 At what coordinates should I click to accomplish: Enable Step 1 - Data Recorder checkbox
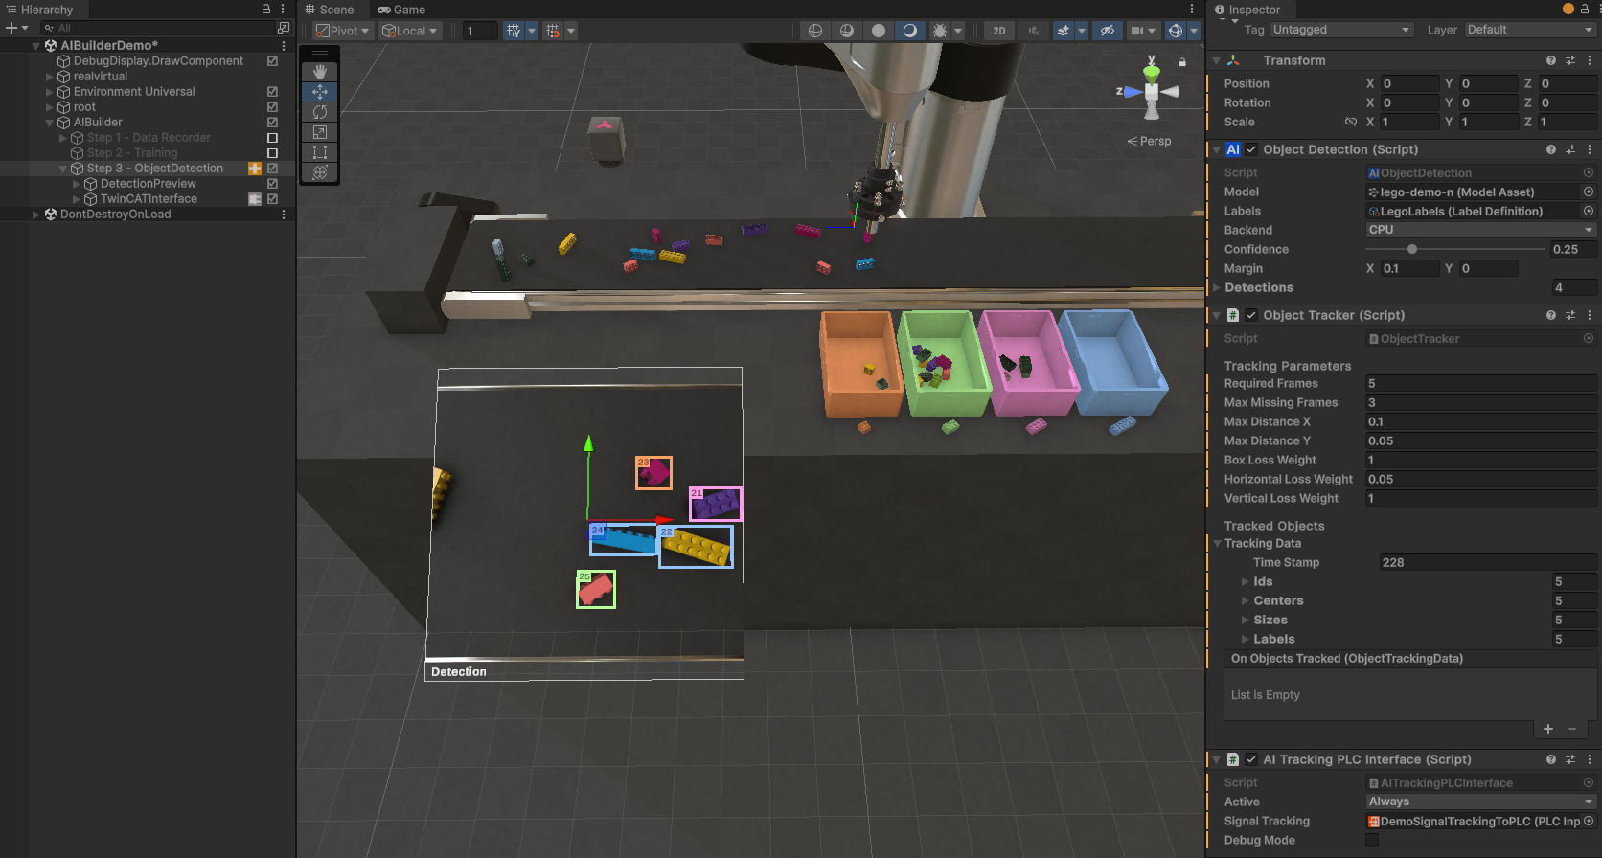coord(272,138)
